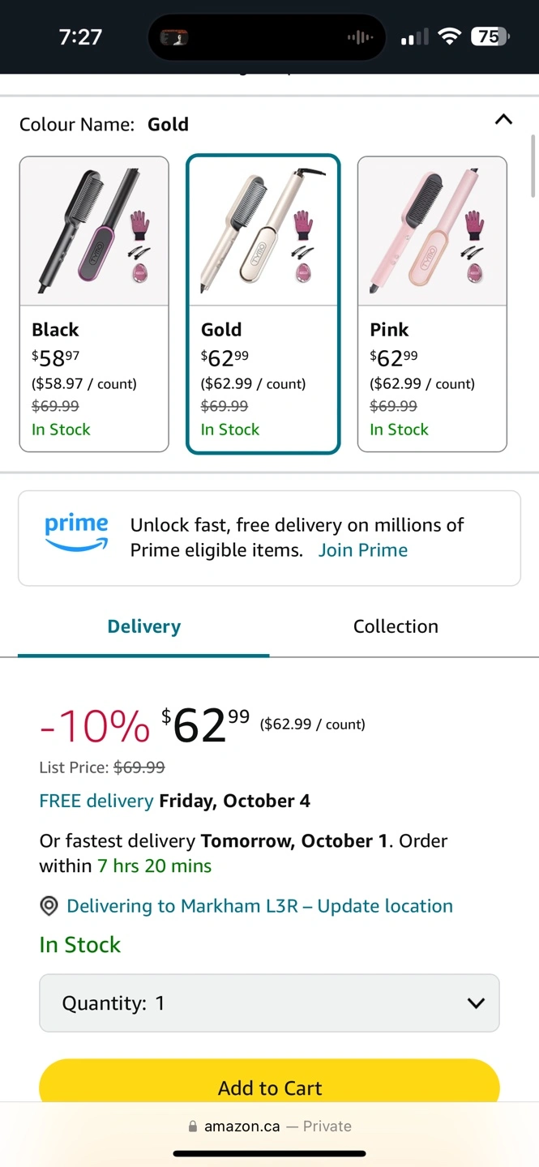This screenshot has width=539, height=1167.
Task: Tap the page scrollbar on right edge
Action: click(533, 166)
